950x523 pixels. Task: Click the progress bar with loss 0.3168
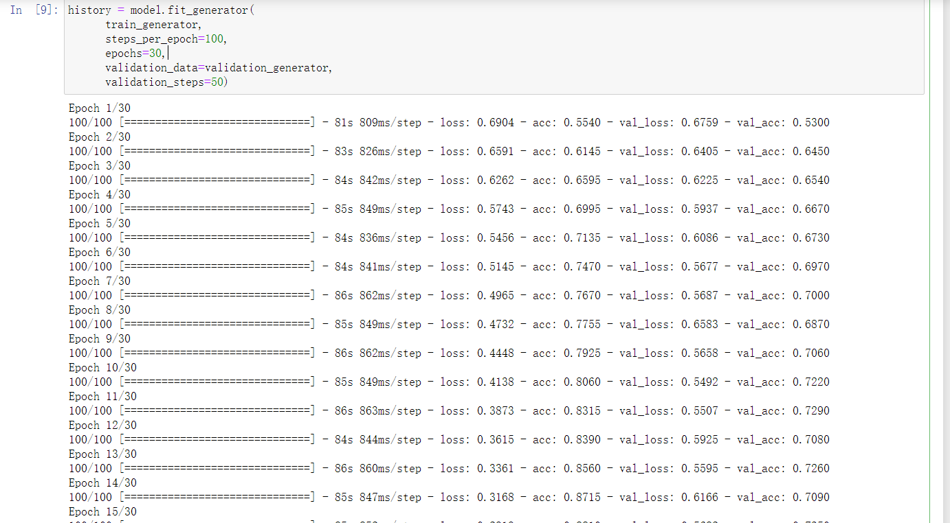click(x=217, y=498)
